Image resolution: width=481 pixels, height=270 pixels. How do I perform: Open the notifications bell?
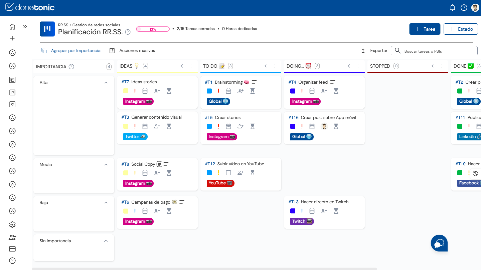[x=453, y=8]
